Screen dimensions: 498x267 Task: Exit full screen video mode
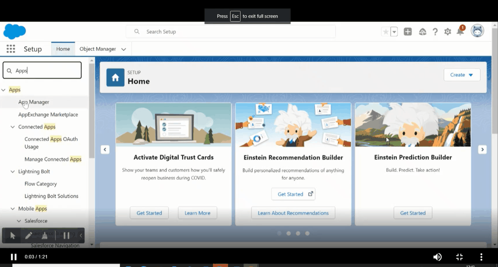point(459,257)
